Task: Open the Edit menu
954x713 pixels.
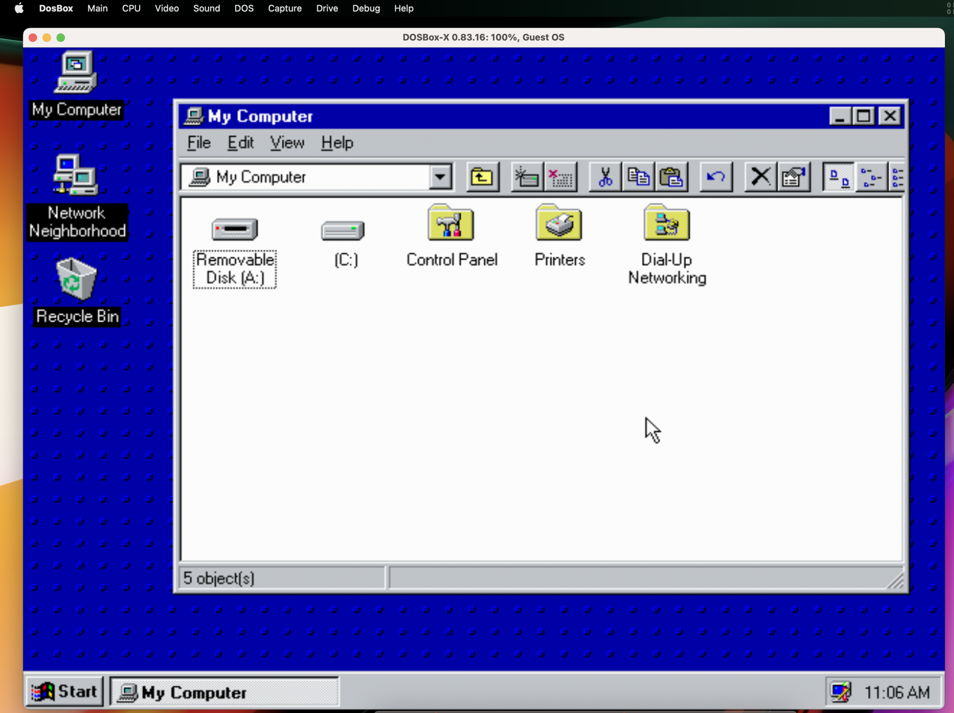Action: [x=240, y=143]
